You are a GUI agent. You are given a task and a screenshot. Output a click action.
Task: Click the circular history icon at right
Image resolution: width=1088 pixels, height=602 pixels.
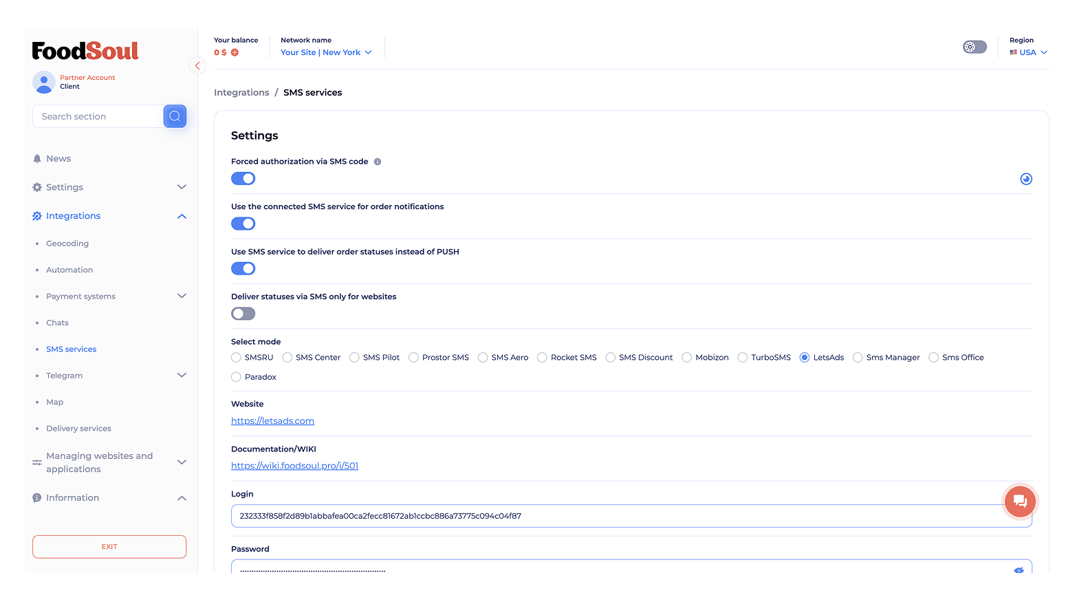coord(1025,179)
